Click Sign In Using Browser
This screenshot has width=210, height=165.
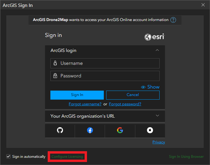(x=186, y=157)
